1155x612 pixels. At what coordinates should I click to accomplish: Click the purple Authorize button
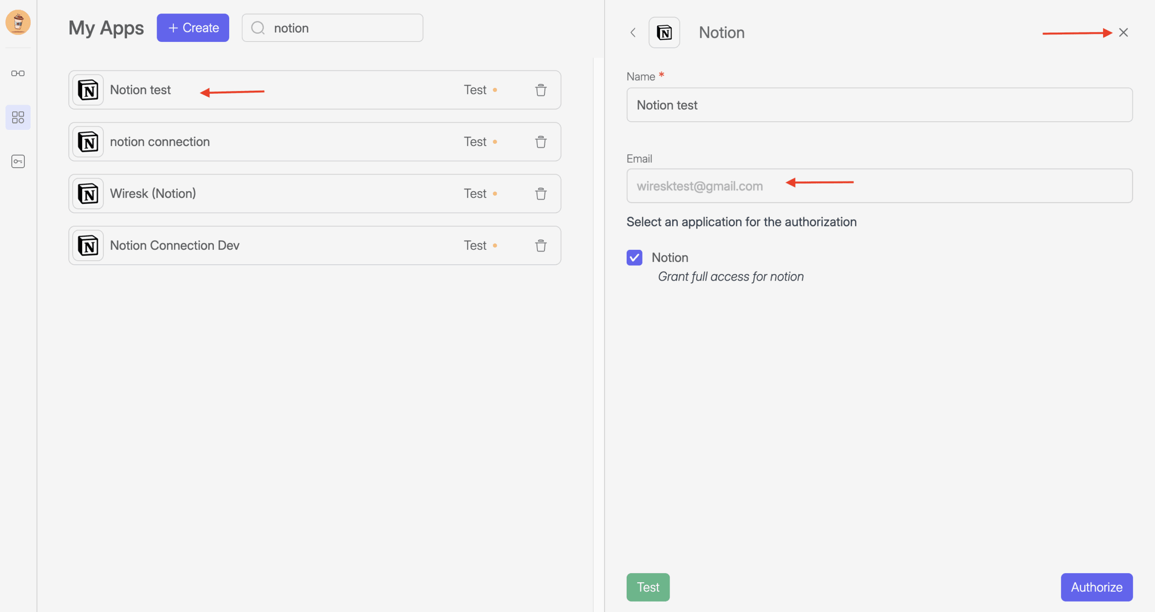pos(1096,587)
